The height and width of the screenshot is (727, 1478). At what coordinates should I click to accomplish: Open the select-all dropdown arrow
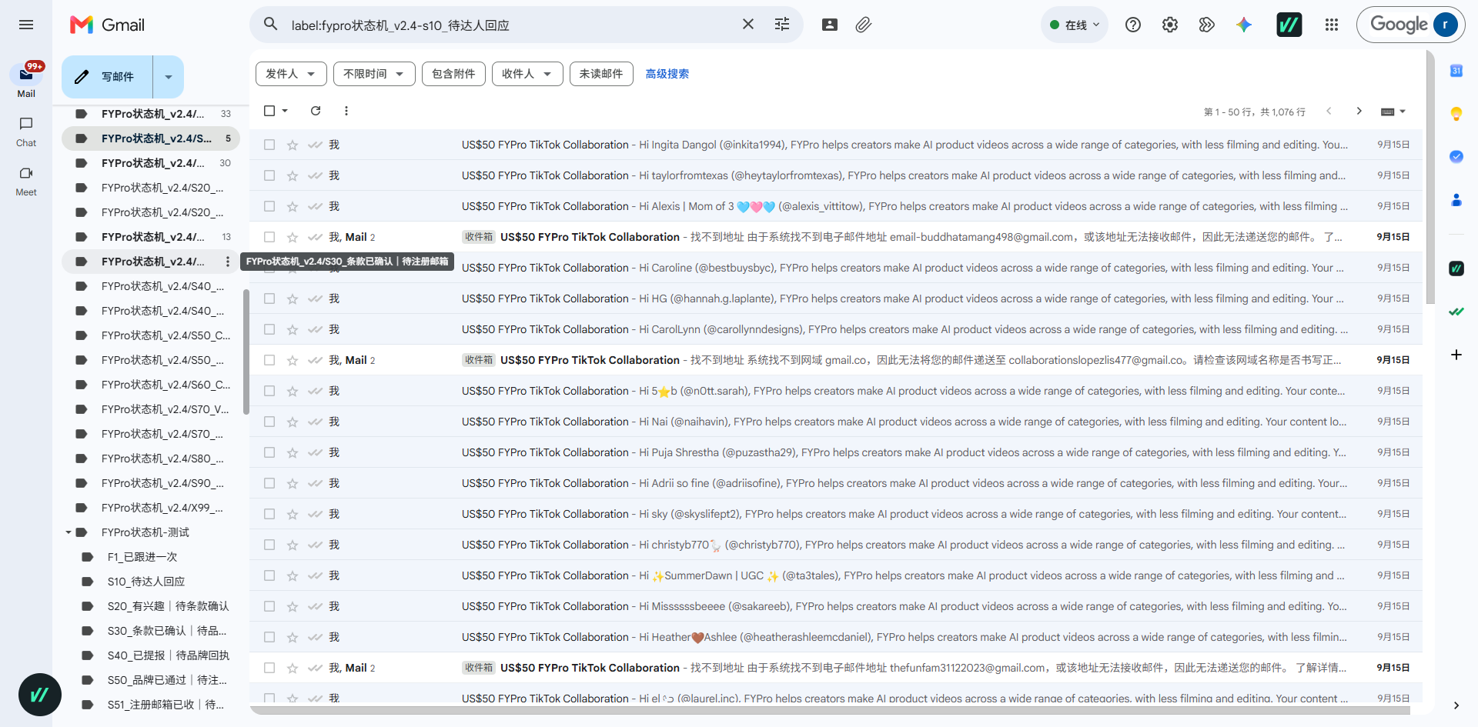coord(285,111)
